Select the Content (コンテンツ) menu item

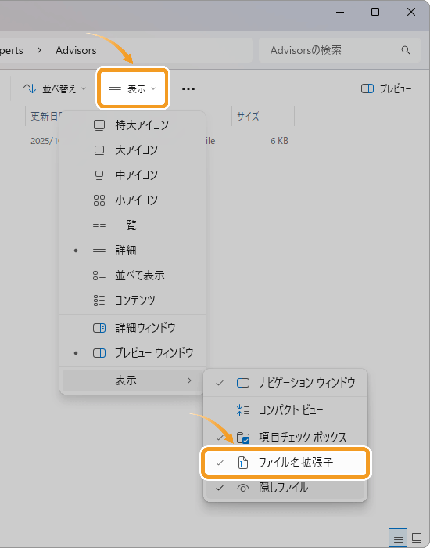[134, 301]
